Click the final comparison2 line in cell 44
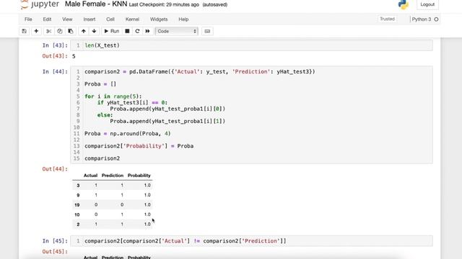 coord(103,158)
